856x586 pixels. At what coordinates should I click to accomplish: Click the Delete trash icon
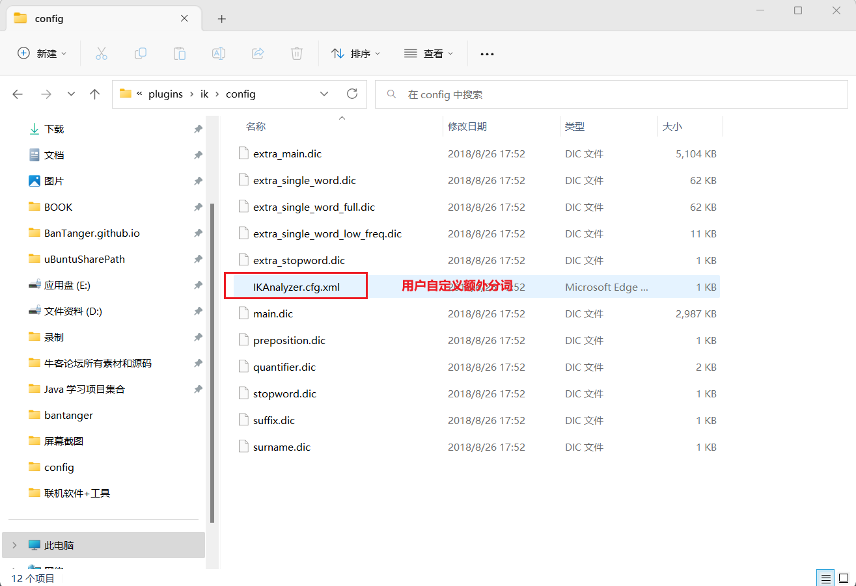click(297, 53)
